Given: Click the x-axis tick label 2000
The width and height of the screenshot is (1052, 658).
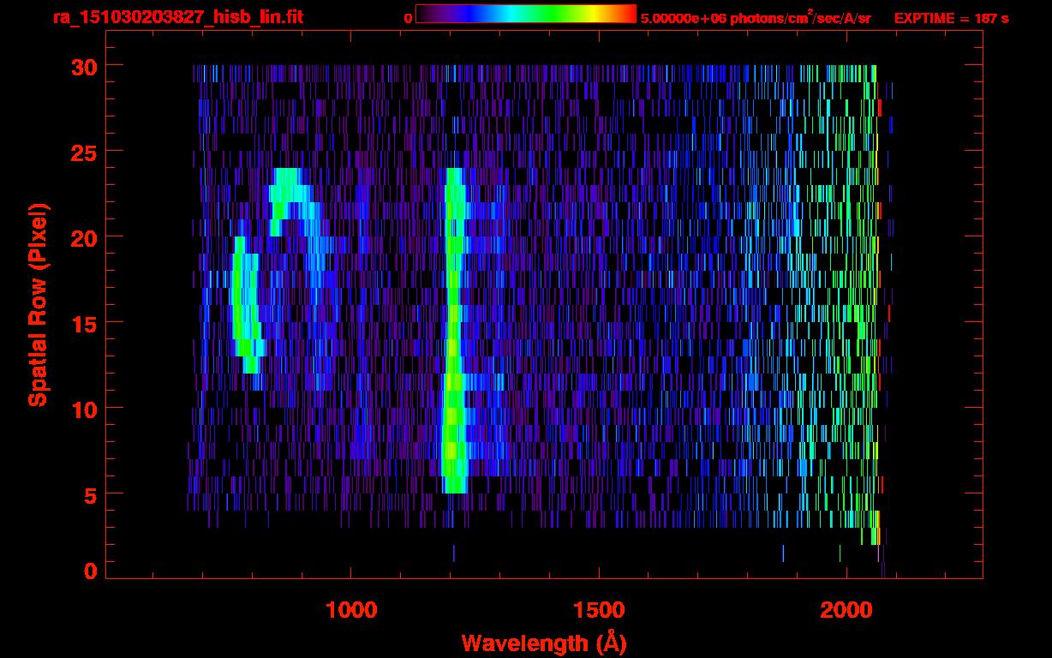Looking at the screenshot, I should 846,610.
